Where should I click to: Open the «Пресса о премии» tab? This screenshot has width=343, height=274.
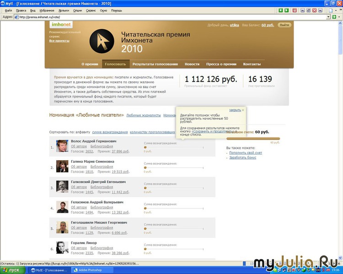click(221, 64)
